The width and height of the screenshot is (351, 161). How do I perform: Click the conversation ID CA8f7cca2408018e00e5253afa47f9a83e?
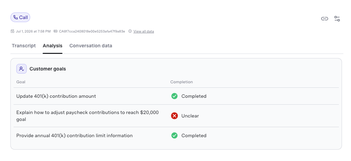[x=92, y=31]
